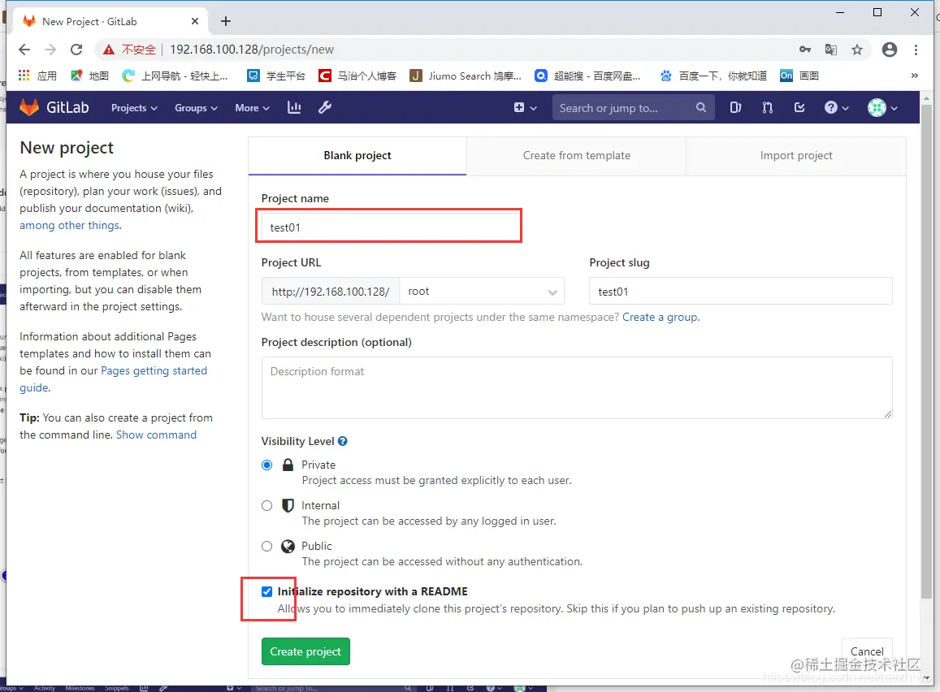Show more bookmarks with double chevron

(914, 76)
